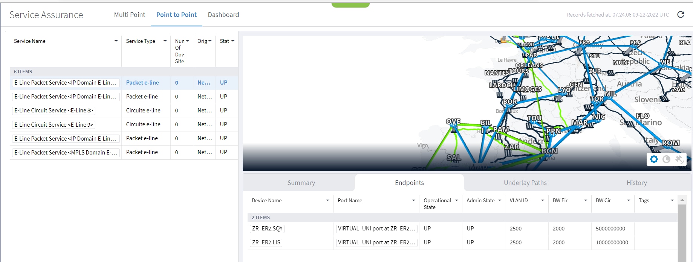Select the SAL node on map
Image resolution: width=693 pixels, height=262 pixels.
tap(453, 158)
